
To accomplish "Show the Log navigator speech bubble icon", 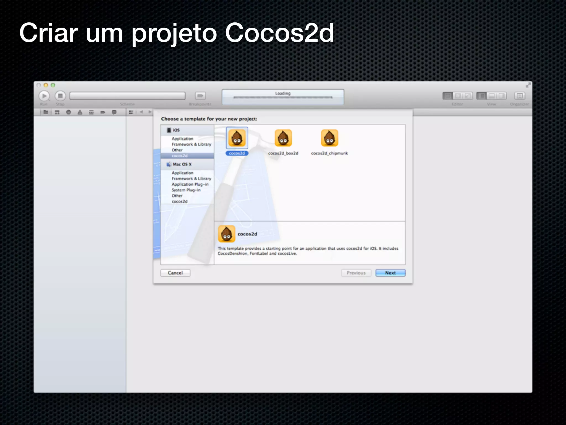I will click(114, 112).
